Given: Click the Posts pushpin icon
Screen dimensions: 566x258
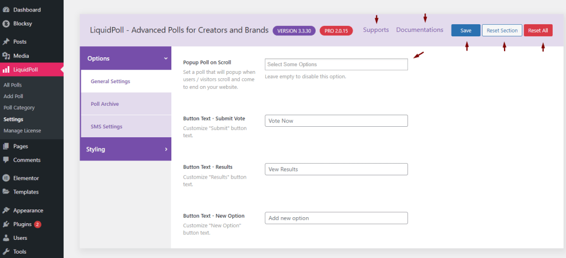Looking at the screenshot, I should click(6, 42).
